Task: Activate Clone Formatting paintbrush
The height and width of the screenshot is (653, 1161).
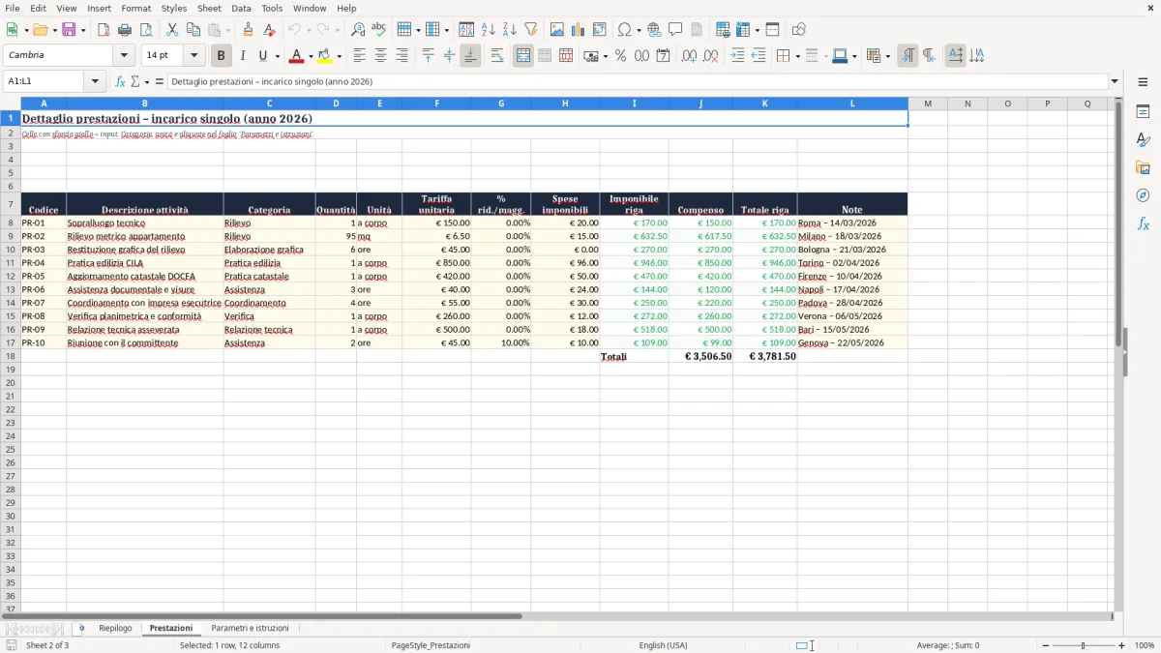Action: coord(249,30)
